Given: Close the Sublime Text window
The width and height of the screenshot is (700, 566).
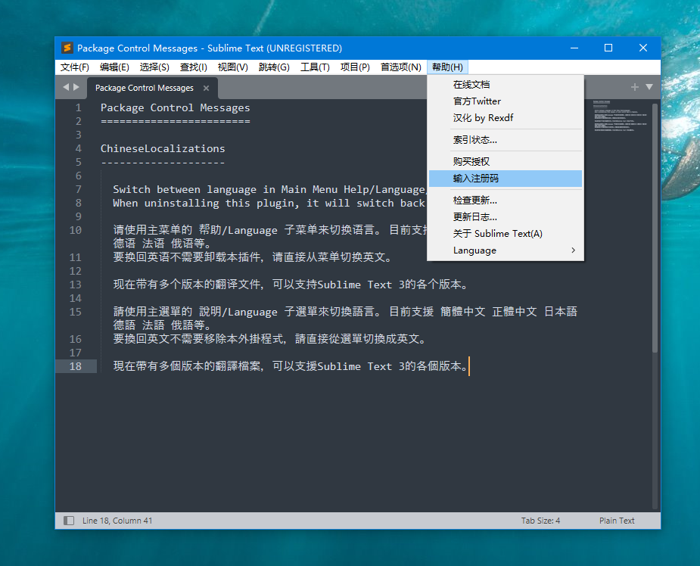Looking at the screenshot, I should coord(642,48).
